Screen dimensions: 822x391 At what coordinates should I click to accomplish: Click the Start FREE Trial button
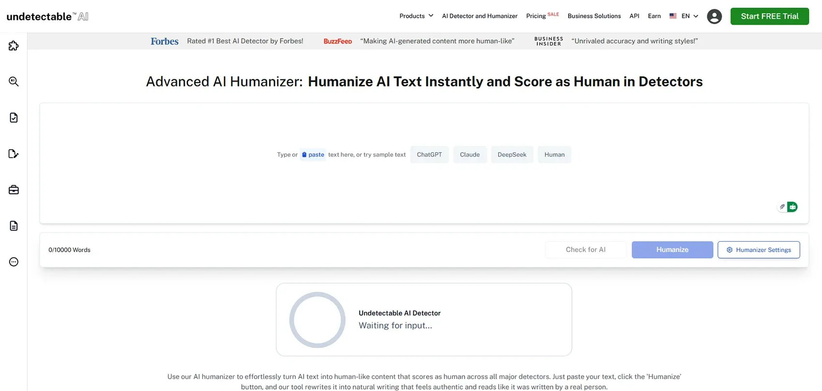pyautogui.click(x=769, y=16)
